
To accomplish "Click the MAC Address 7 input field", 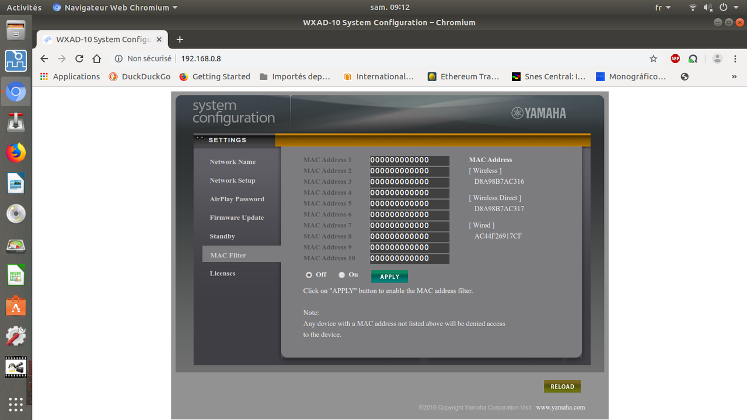I will click(x=410, y=225).
